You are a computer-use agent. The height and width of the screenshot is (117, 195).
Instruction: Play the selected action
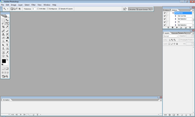pyautogui.click(x=177, y=28)
